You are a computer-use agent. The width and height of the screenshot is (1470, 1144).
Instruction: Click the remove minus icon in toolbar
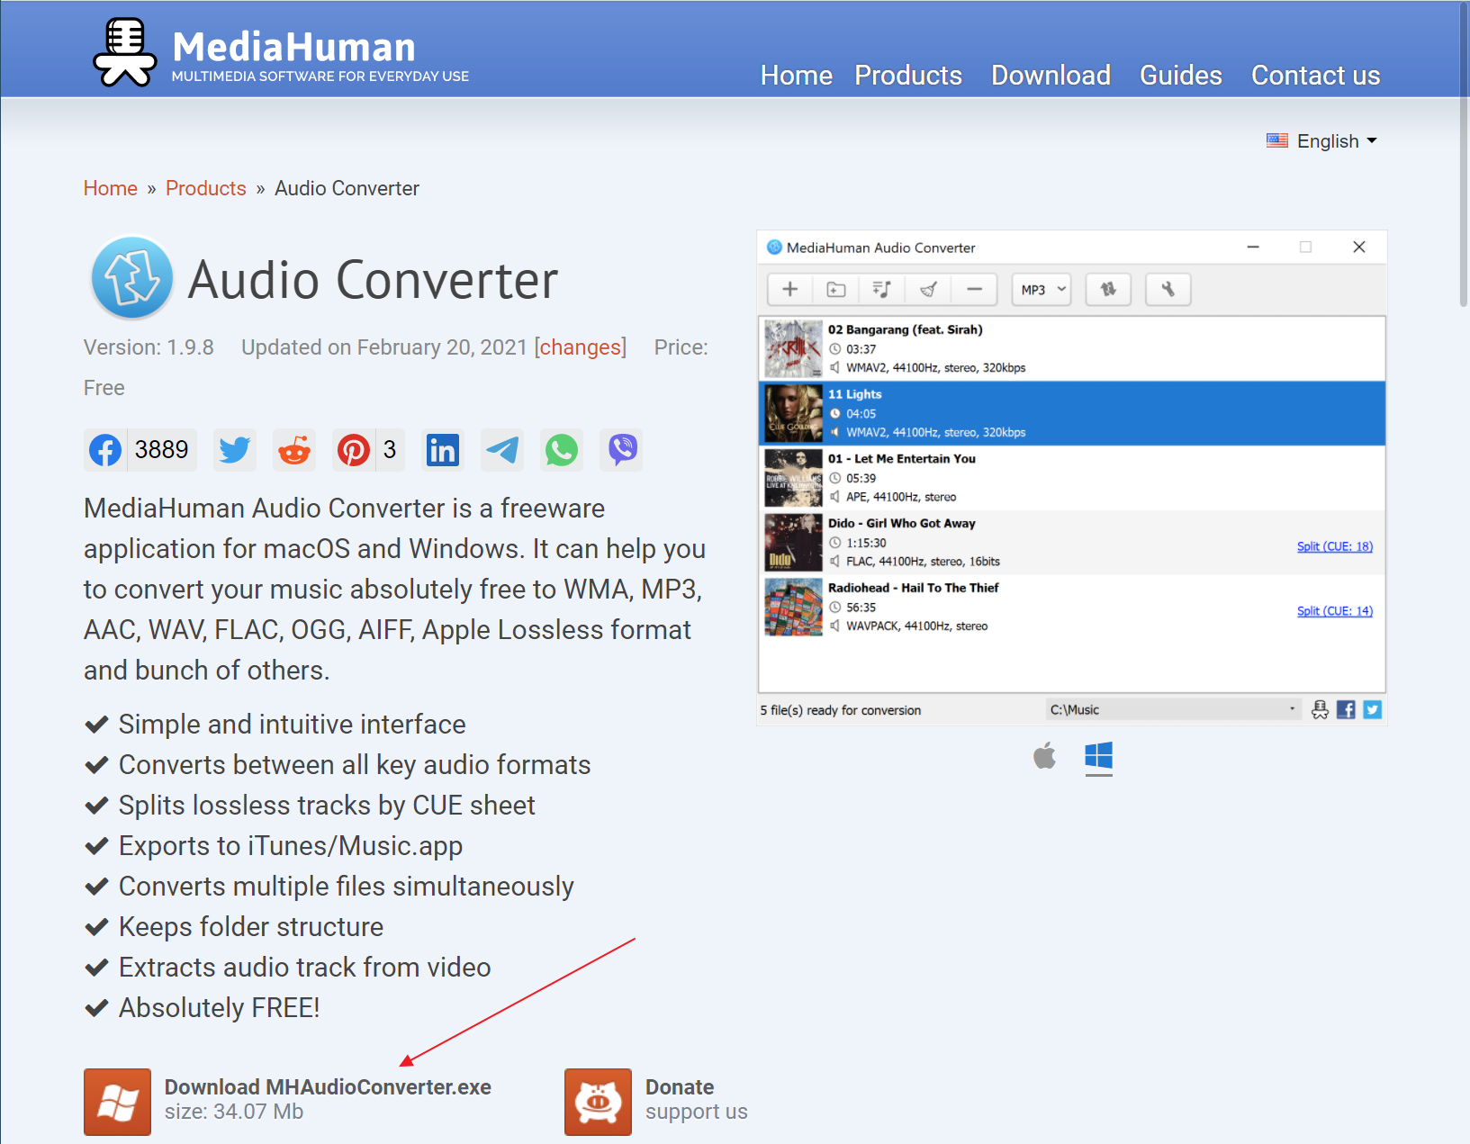point(974,289)
